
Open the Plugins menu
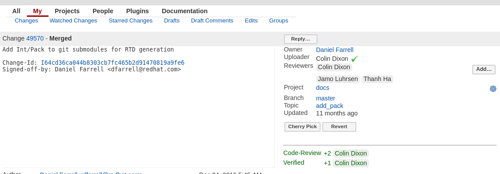tap(138, 11)
